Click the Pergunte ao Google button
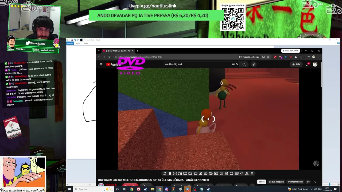The height and width of the screenshot is (192, 342). click(249, 57)
